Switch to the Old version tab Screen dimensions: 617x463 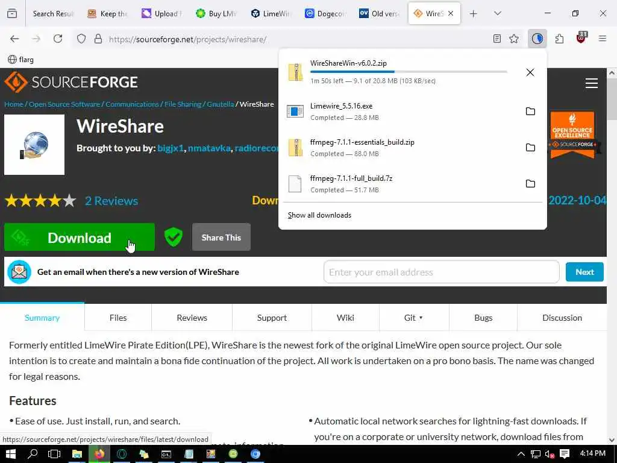[380, 13]
